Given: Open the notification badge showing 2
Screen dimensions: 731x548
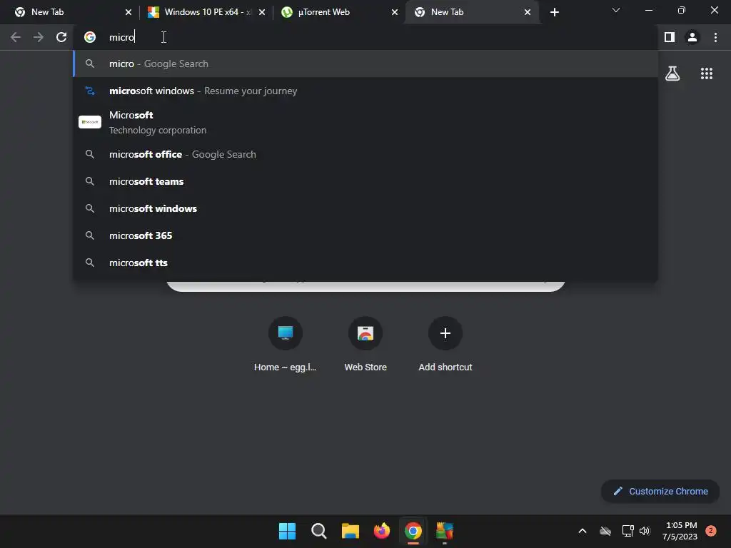Looking at the screenshot, I should [711, 531].
